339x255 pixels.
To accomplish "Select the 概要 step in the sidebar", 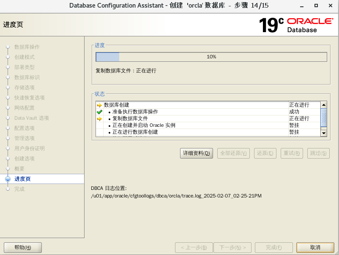I will pyautogui.click(x=19, y=169).
